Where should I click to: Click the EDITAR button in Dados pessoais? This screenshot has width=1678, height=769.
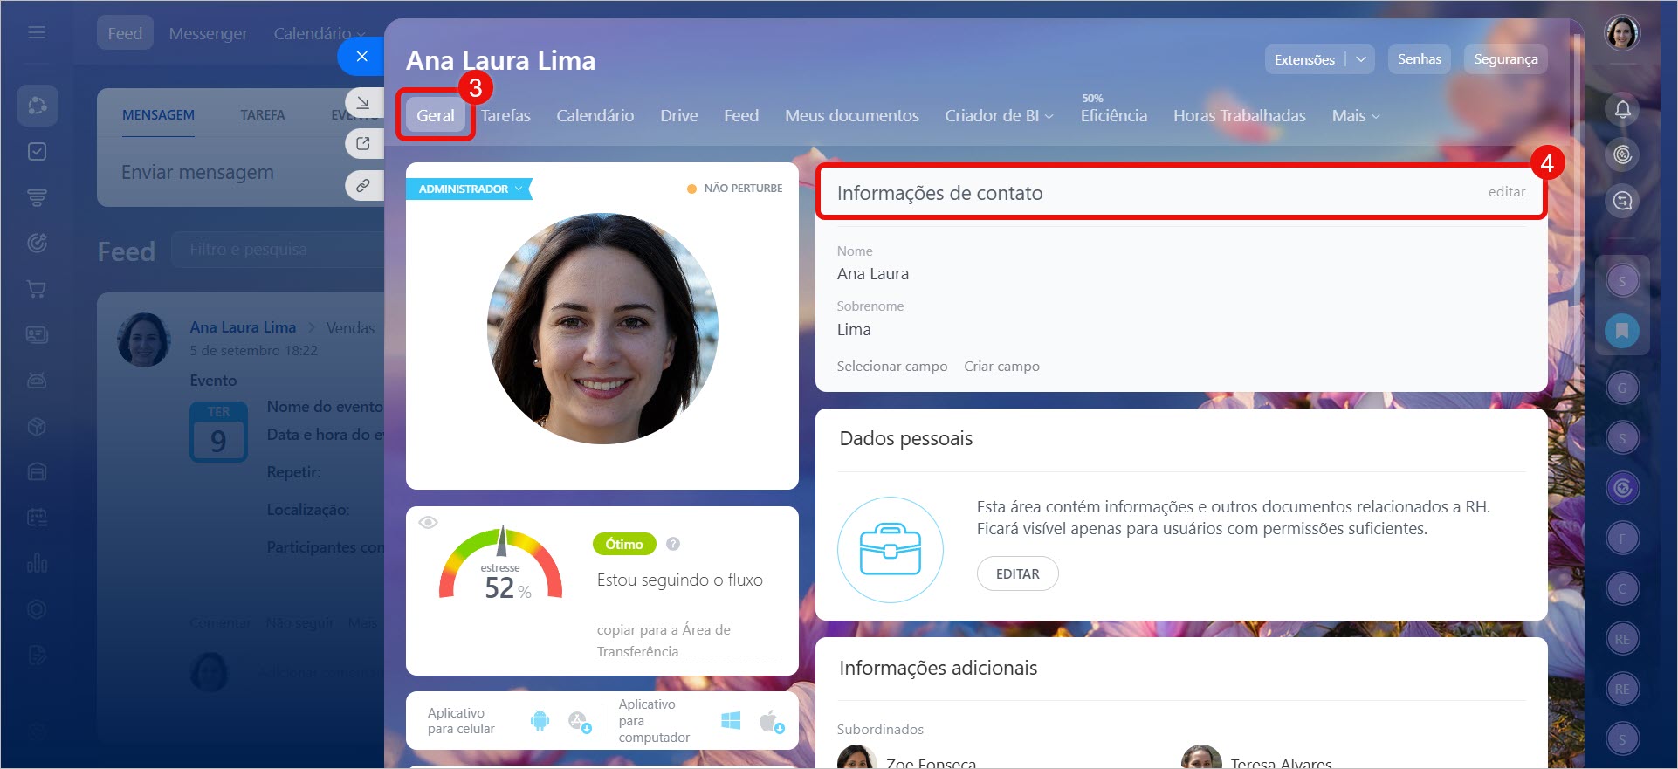(x=1018, y=573)
